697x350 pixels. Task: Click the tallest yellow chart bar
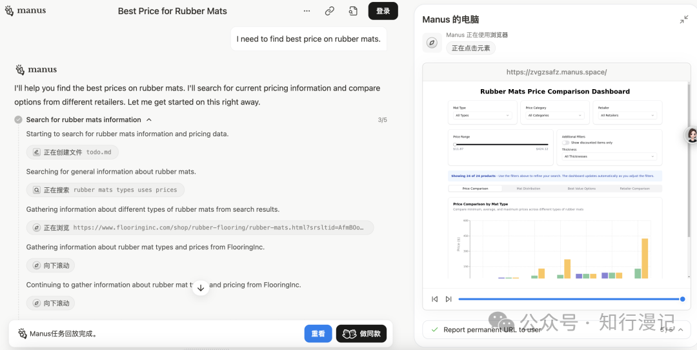tap(645, 258)
